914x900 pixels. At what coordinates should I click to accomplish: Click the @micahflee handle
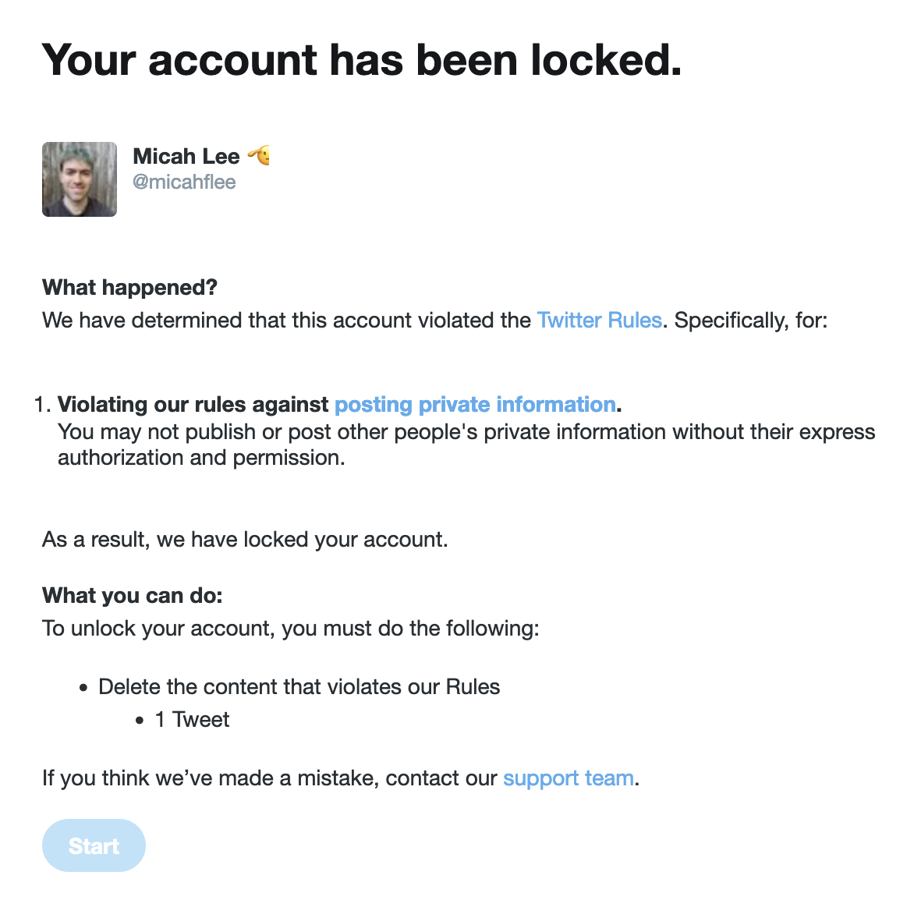pyautogui.click(x=184, y=182)
